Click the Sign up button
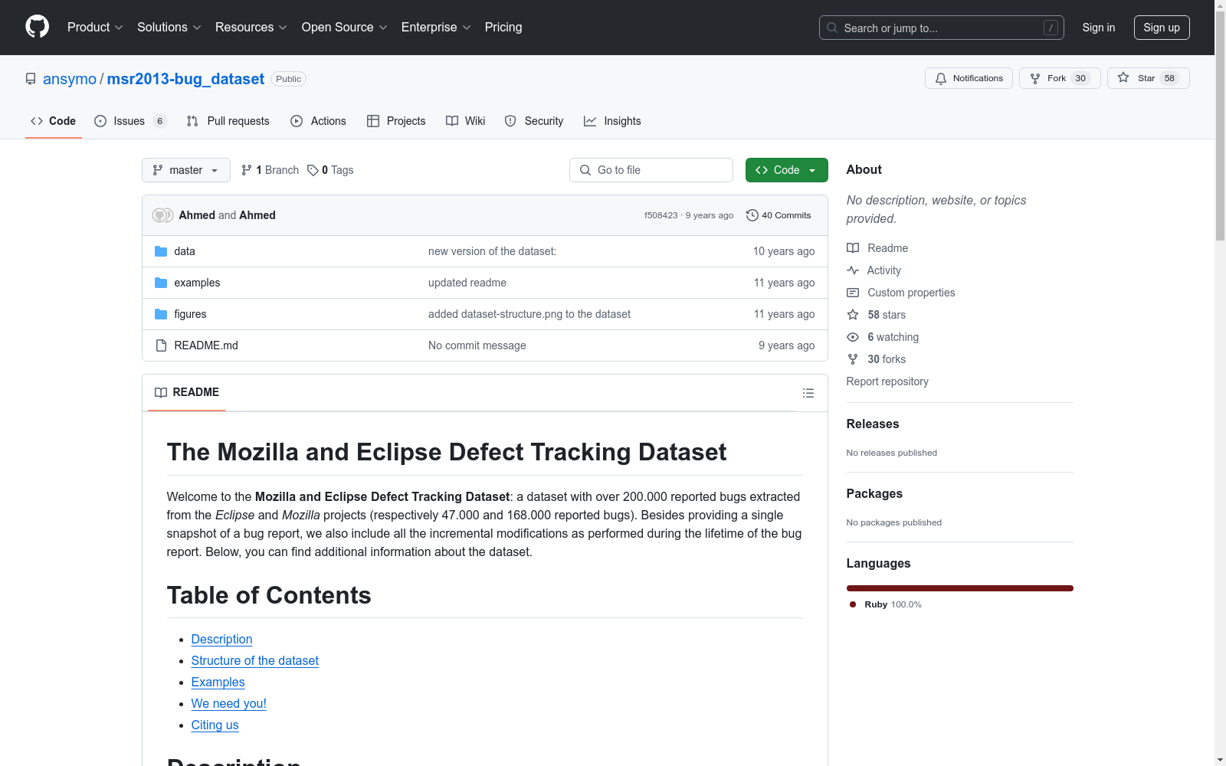Viewport: 1226px width, 766px height. coord(1162,28)
